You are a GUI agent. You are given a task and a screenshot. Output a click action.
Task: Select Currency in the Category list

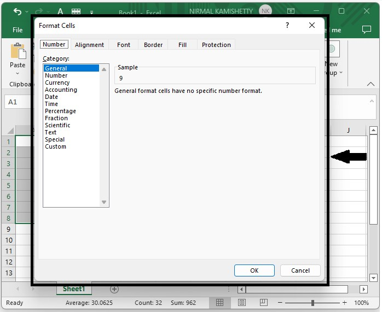click(57, 83)
